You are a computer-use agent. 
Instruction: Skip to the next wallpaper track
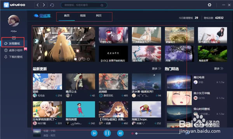tap(120, 133)
